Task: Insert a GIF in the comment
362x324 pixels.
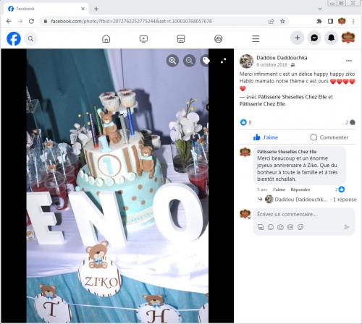Action: 290,227
